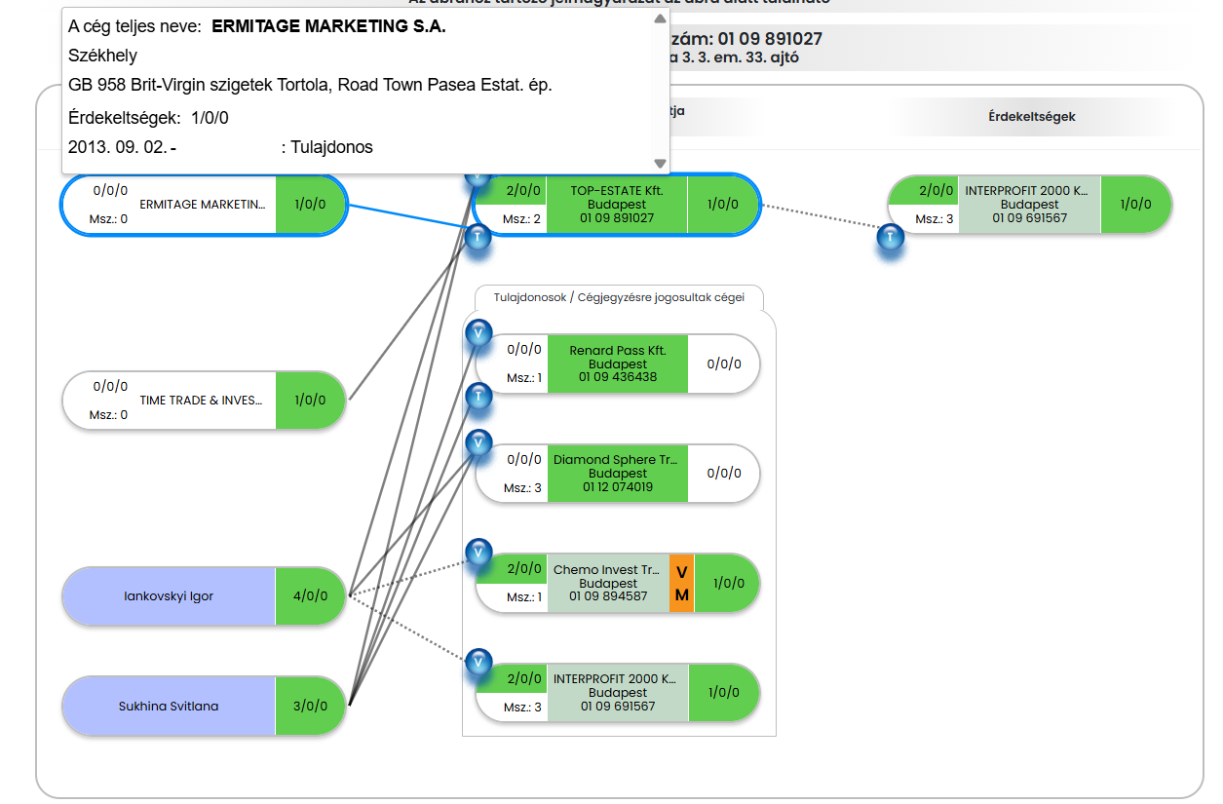Click the T badge on the ERMITAGE connection line

pos(477,237)
